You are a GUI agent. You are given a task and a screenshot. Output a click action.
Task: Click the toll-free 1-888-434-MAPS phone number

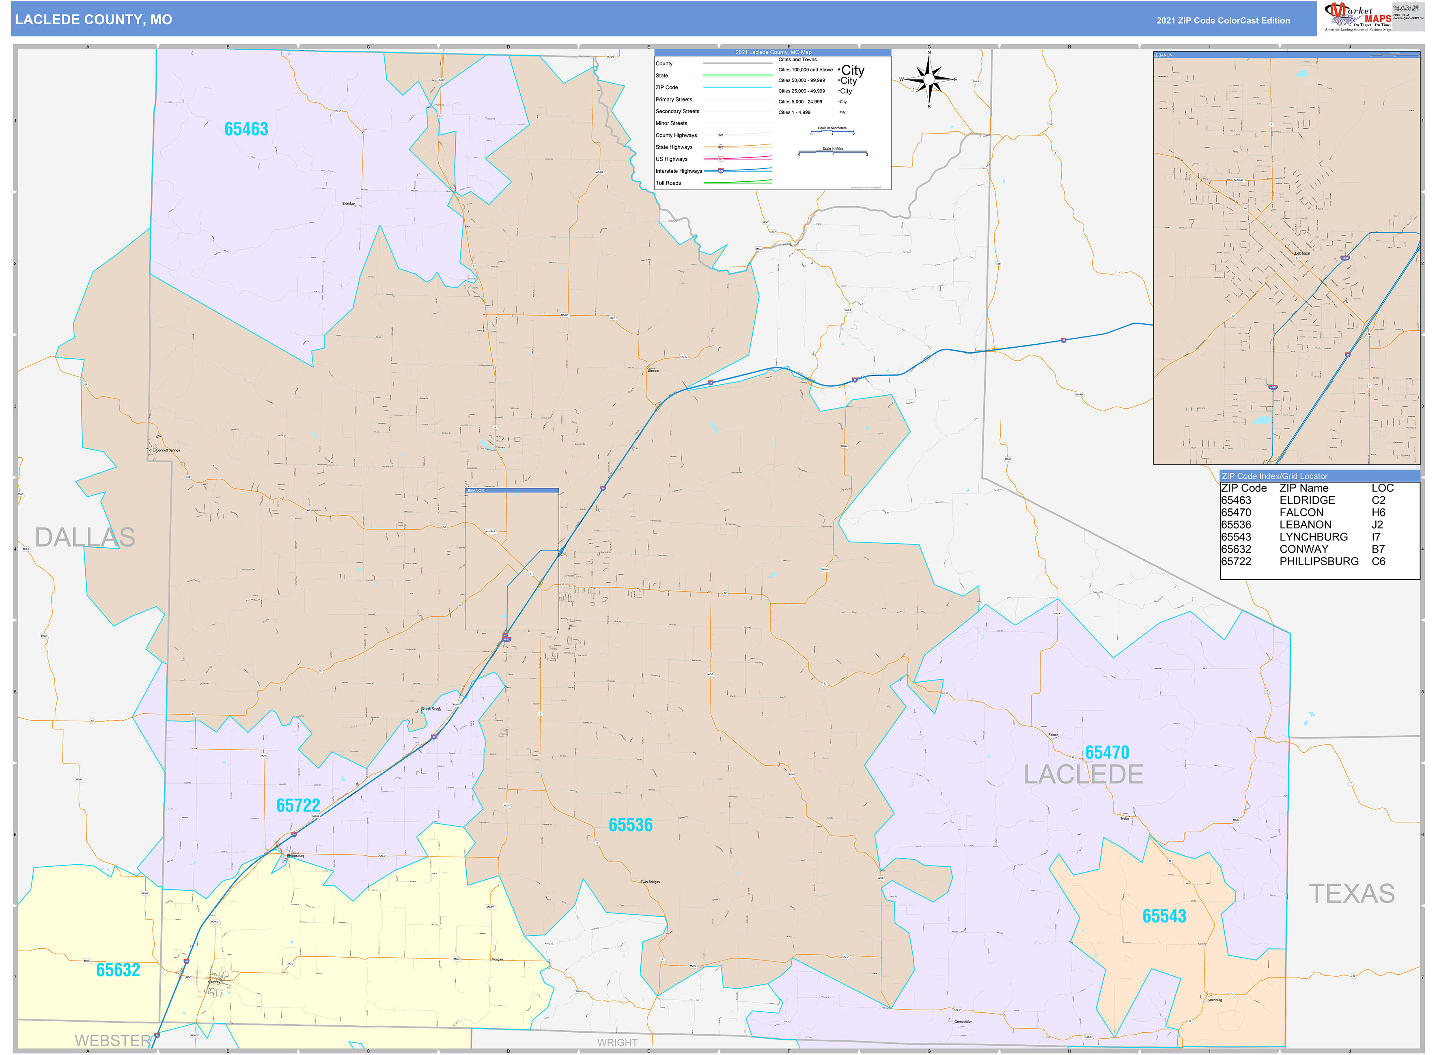[1406, 10]
